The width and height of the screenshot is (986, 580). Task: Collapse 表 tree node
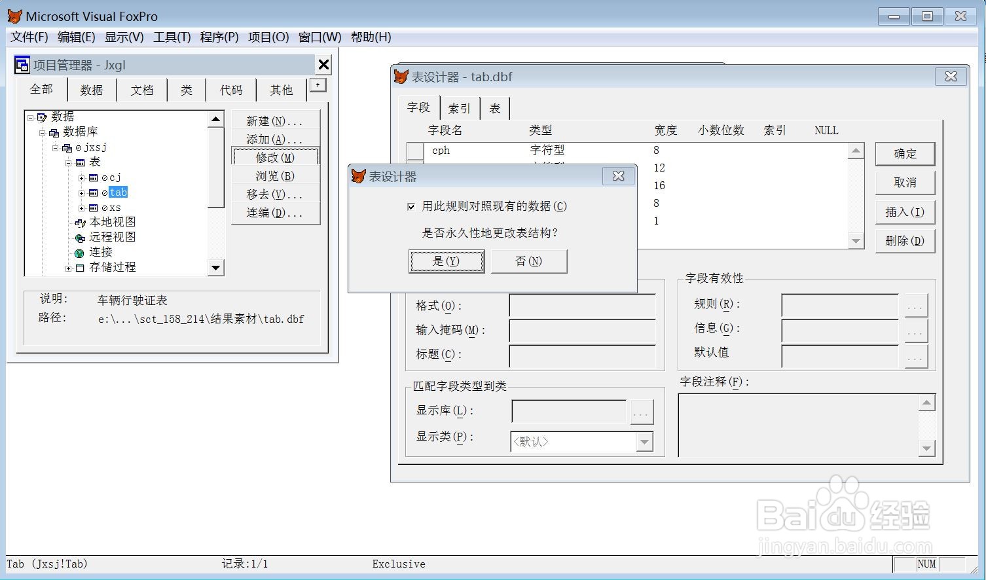tap(68, 163)
